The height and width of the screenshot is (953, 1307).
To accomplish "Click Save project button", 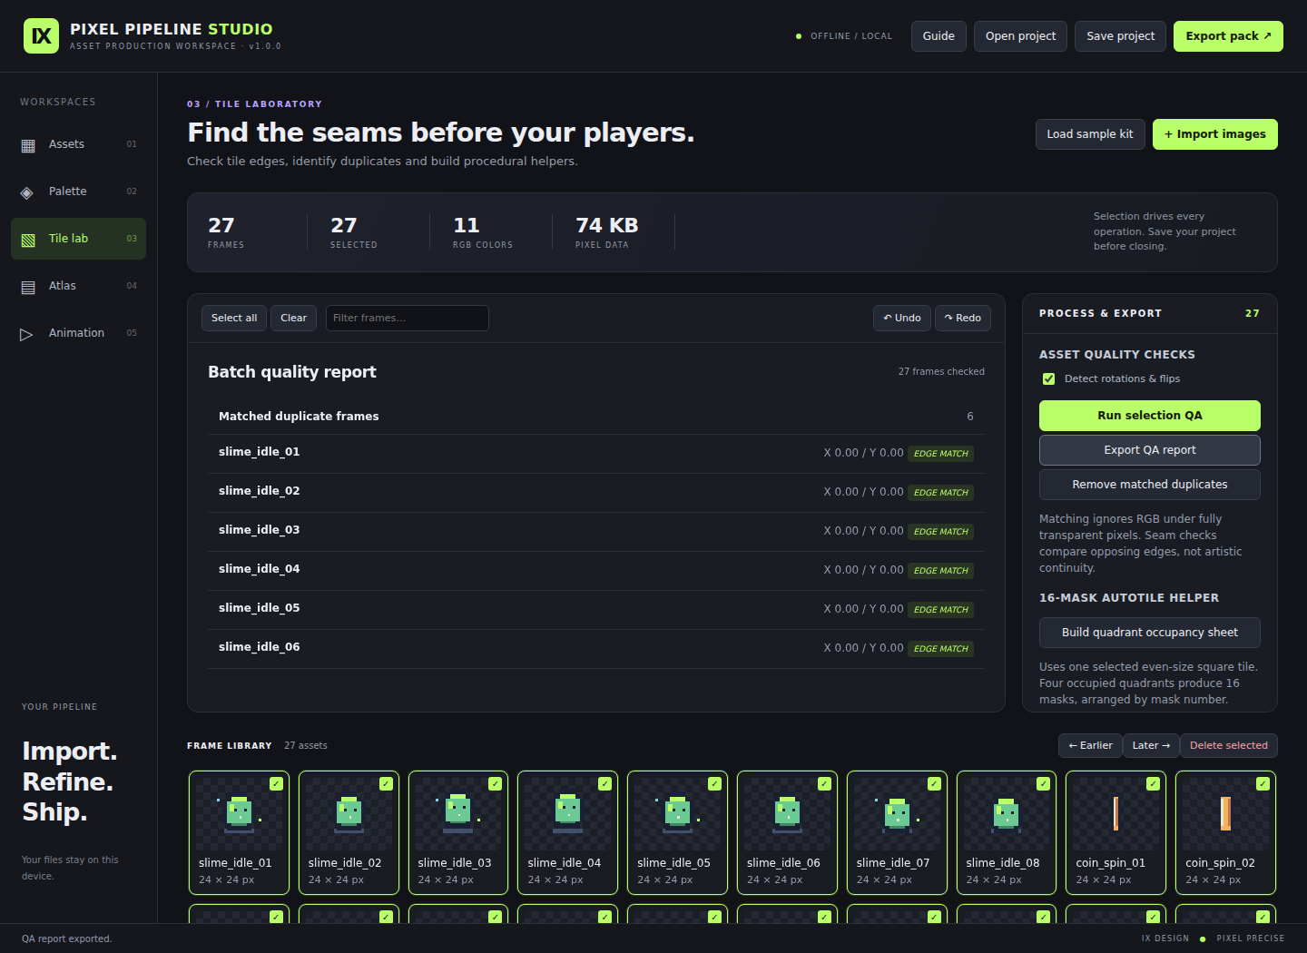I will coord(1120,36).
